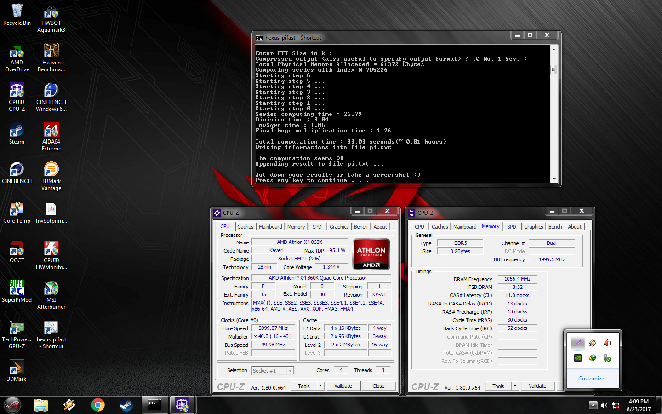
Task: Open the Recycle Bin desktop icon
Action: [17, 15]
